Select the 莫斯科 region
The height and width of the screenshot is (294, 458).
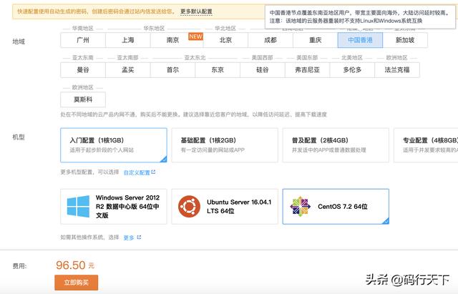point(83,99)
